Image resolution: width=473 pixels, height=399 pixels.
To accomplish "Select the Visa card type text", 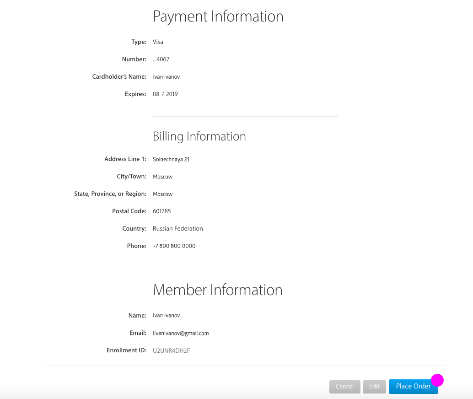I will [158, 42].
